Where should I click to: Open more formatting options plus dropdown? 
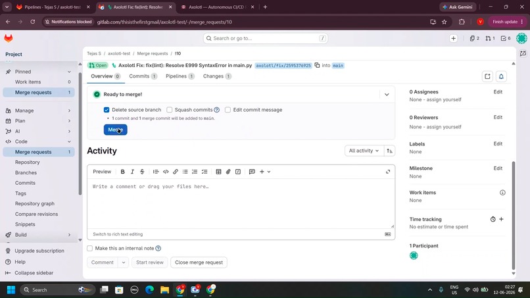pos(265,172)
